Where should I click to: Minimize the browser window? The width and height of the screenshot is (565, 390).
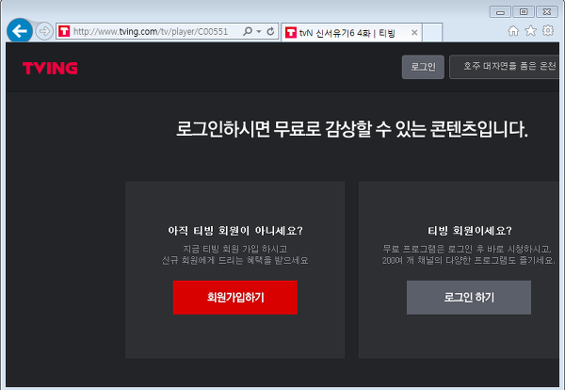click(x=500, y=12)
